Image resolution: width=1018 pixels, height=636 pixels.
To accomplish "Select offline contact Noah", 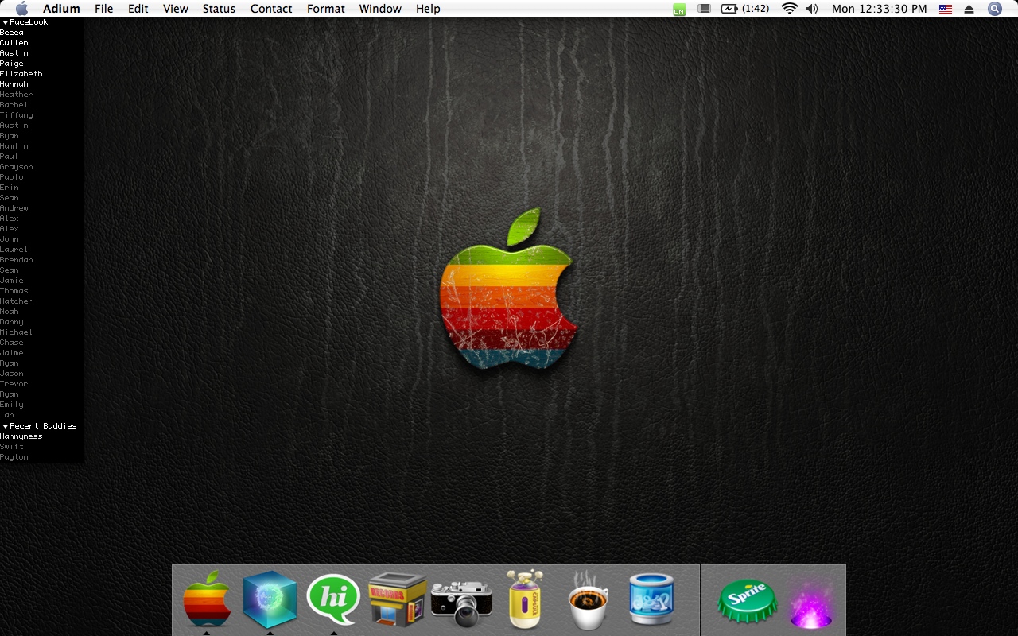I will click(10, 312).
